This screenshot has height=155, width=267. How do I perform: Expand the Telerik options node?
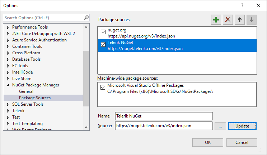click(8, 111)
